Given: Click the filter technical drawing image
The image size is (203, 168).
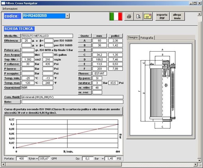Looking at the screenshot, I should 161,89.
